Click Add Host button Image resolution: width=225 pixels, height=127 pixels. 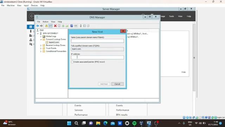pos(104,84)
